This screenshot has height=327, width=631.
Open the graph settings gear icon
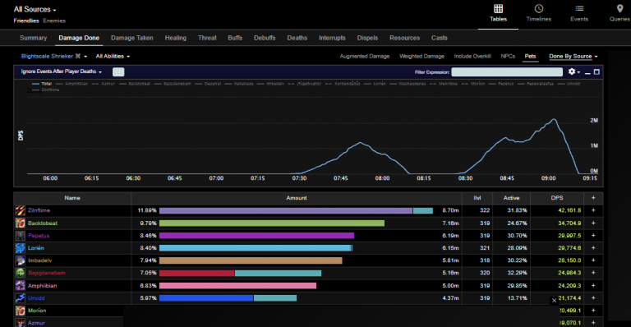[x=572, y=71]
